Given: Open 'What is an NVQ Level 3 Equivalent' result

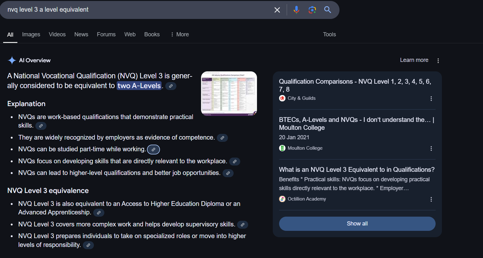Looking at the screenshot, I should tap(357, 170).
